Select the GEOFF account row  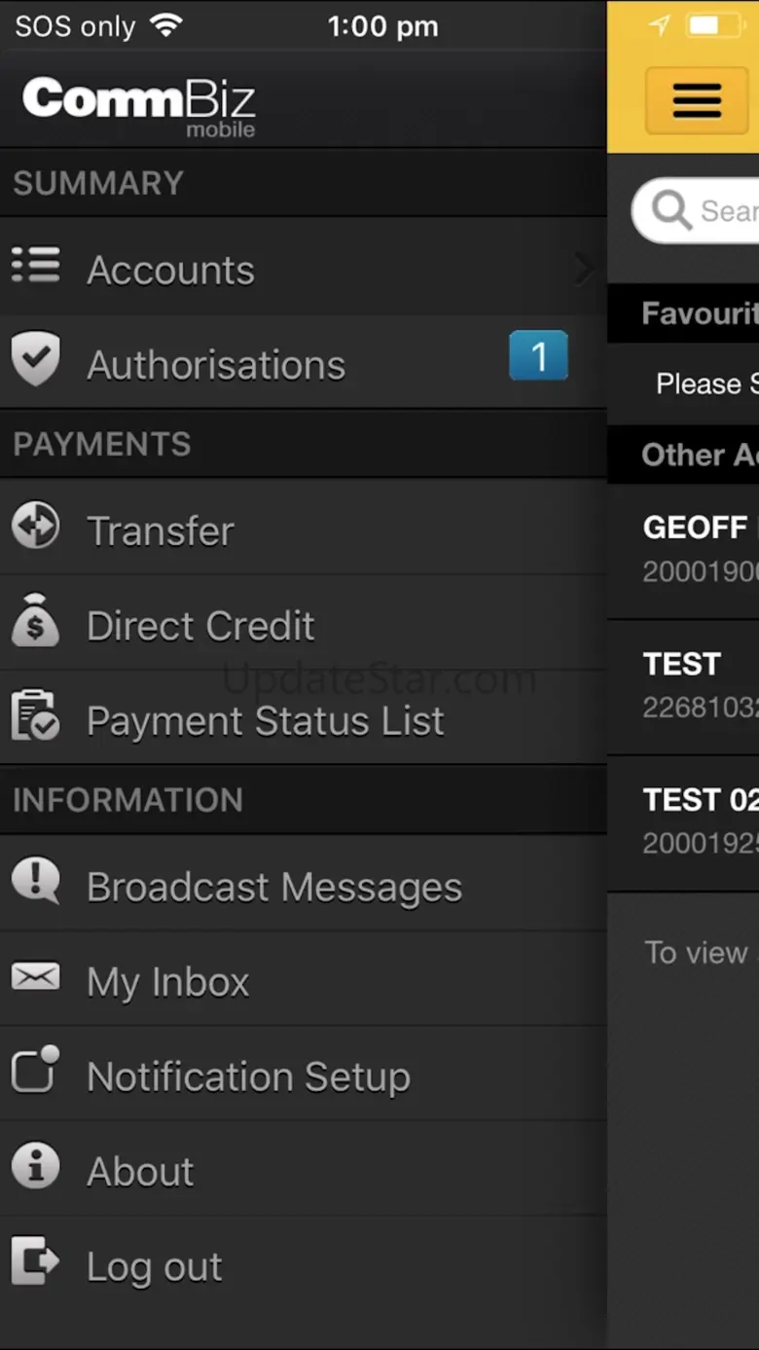pyautogui.click(x=699, y=549)
